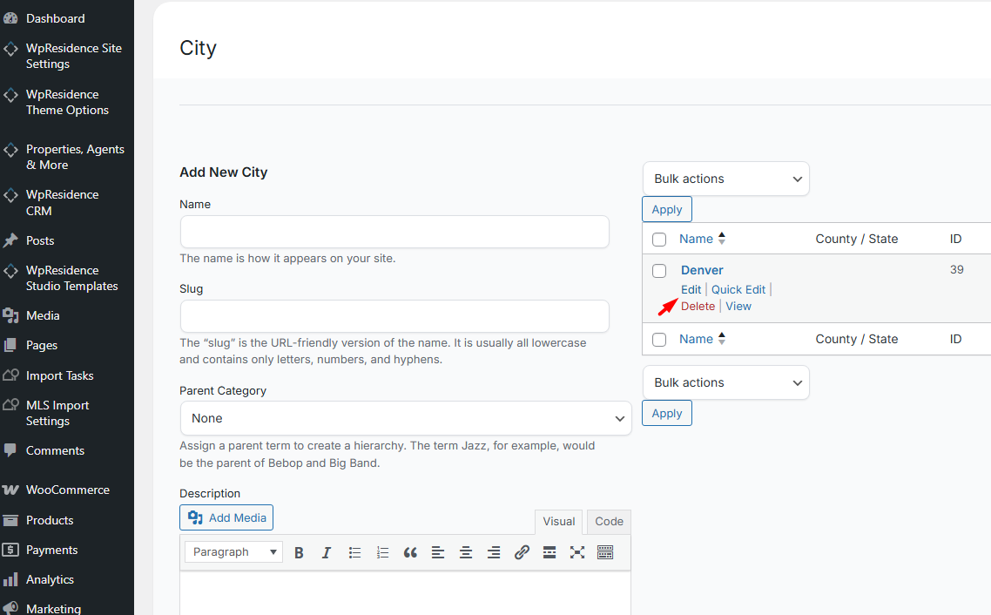Click the insert link icon
This screenshot has width=991, height=615.
point(522,552)
